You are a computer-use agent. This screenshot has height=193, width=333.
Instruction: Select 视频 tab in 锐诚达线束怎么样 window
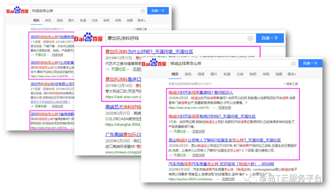click(201, 74)
